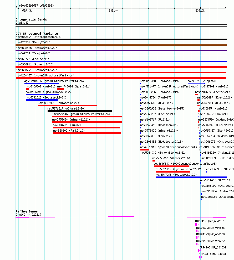Click the 20q13.33 band label
Image resolution: width=234 pixels, height=260 pixels.
pos(22,23)
